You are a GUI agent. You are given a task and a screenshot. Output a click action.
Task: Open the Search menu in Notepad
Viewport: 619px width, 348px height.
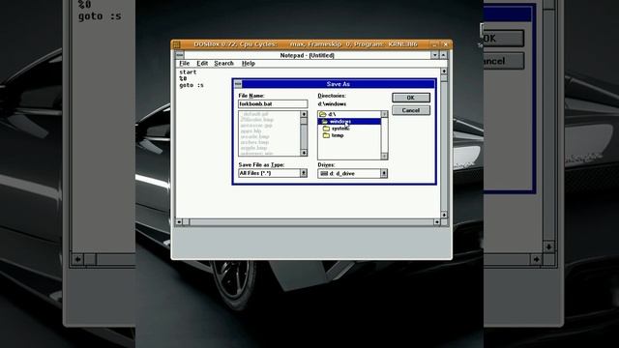(x=223, y=63)
